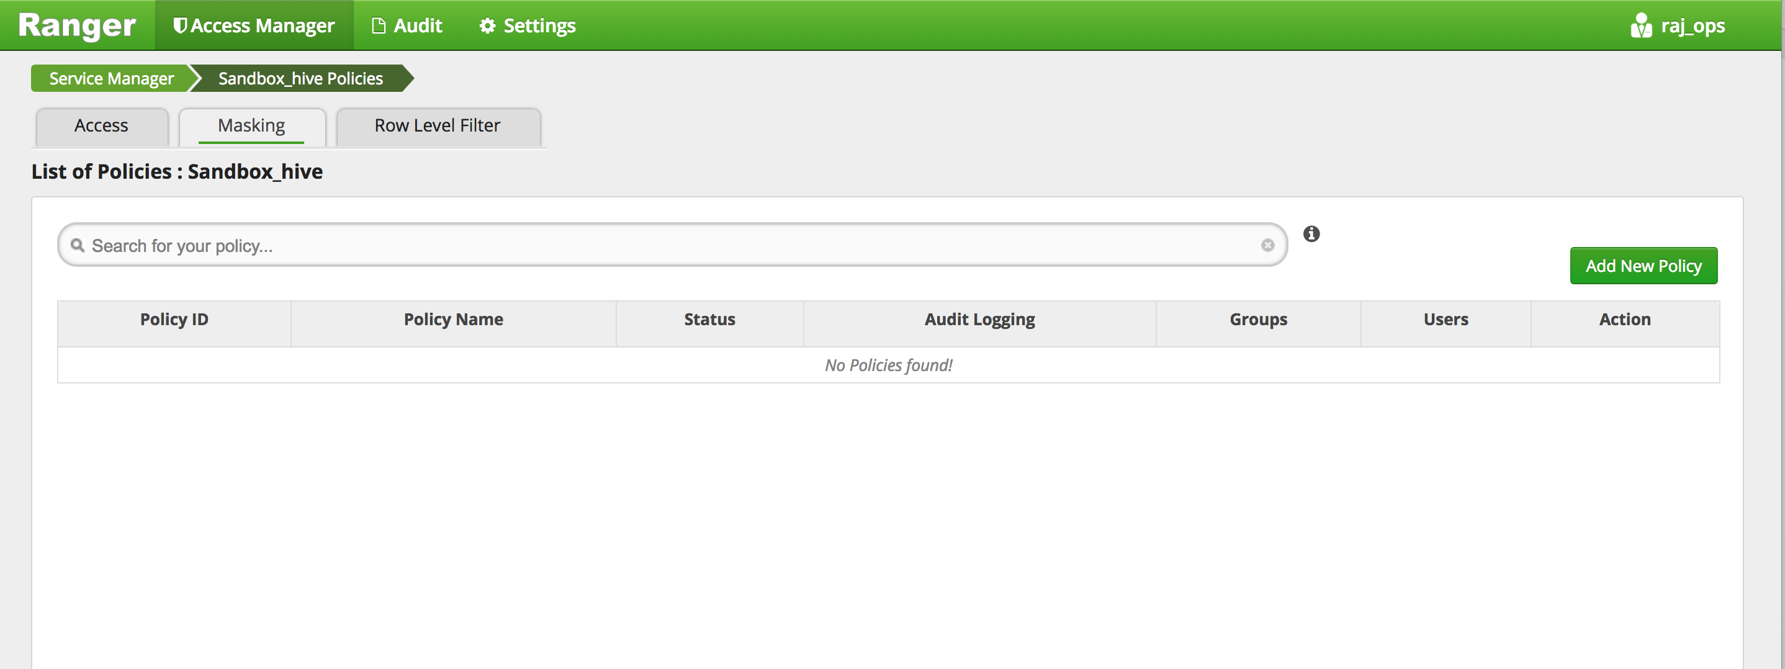Image resolution: width=1785 pixels, height=669 pixels.
Task: Click Sandbox_hive Policies breadcrumb
Action: click(300, 78)
